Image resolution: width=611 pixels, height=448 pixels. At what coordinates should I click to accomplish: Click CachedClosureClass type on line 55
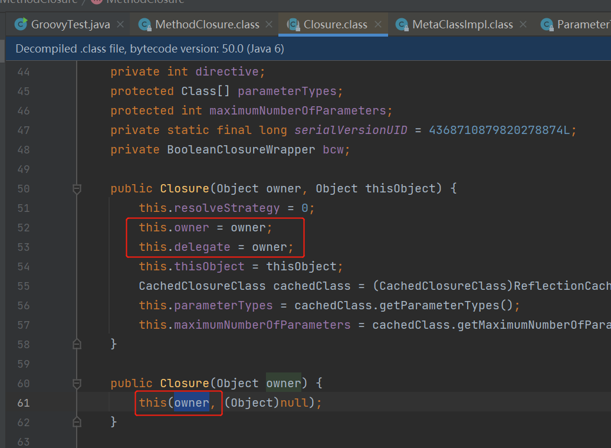pyautogui.click(x=202, y=286)
